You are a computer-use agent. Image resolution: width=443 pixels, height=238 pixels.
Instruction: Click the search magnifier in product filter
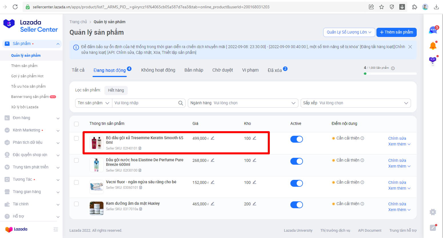coord(181,103)
